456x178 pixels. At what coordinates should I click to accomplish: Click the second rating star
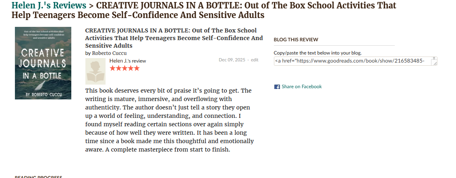pyautogui.click(x=119, y=68)
